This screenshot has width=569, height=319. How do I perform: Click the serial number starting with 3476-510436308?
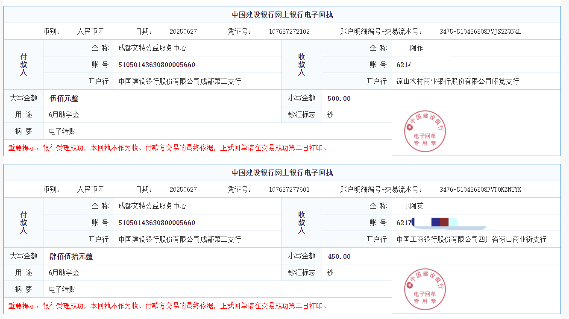(x=480, y=190)
